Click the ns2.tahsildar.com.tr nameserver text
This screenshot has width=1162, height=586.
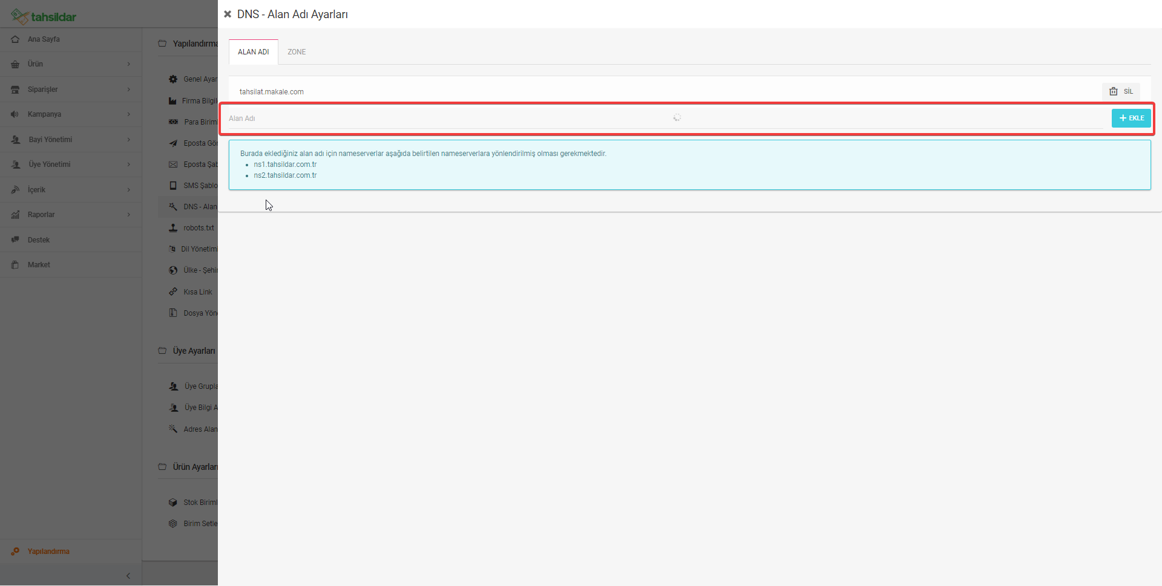[x=285, y=175]
